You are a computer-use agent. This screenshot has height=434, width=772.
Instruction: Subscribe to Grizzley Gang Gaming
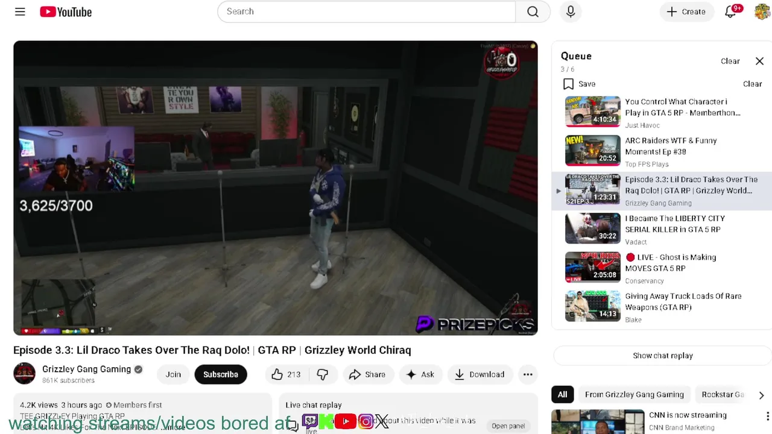coord(221,374)
